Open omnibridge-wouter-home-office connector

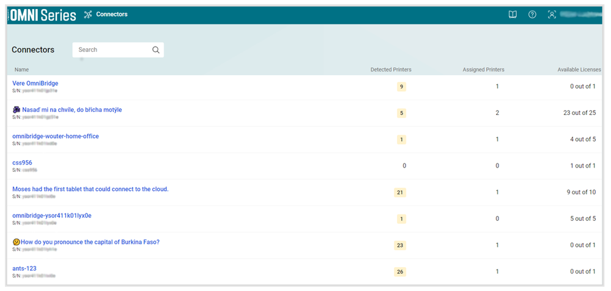coord(55,136)
